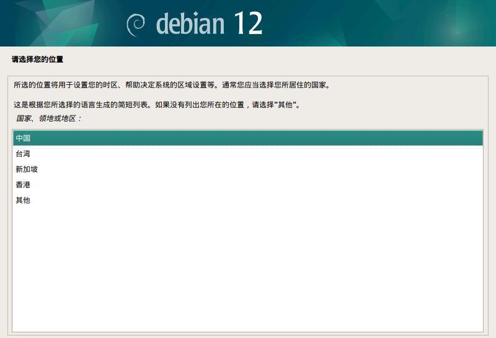Pick 新加坡 as the location
The height and width of the screenshot is (338, 496).
247,169
